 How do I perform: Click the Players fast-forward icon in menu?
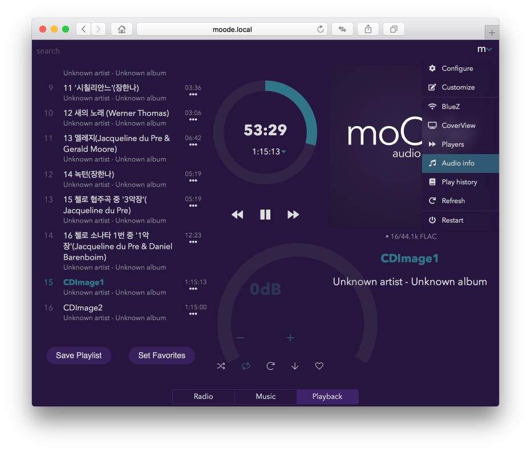click(x=432, y=144)
